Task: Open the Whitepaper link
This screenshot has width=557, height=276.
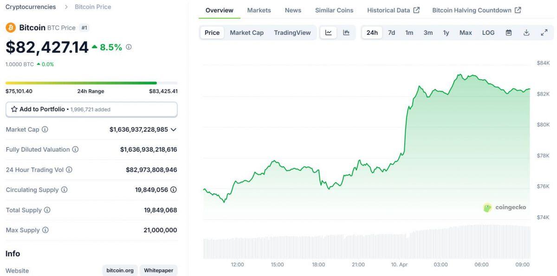Action: coord(158,270)
